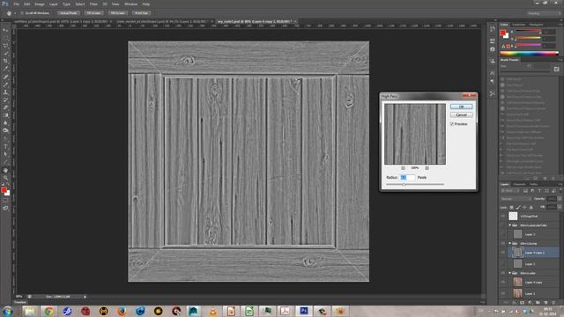Open the Opacity slider dropdown arrow
564x317 pixels.
click(560, 199)
